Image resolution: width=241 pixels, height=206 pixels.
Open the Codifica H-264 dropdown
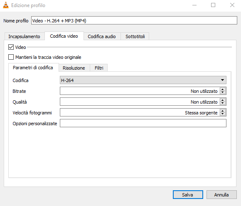[x=143, y=80]
